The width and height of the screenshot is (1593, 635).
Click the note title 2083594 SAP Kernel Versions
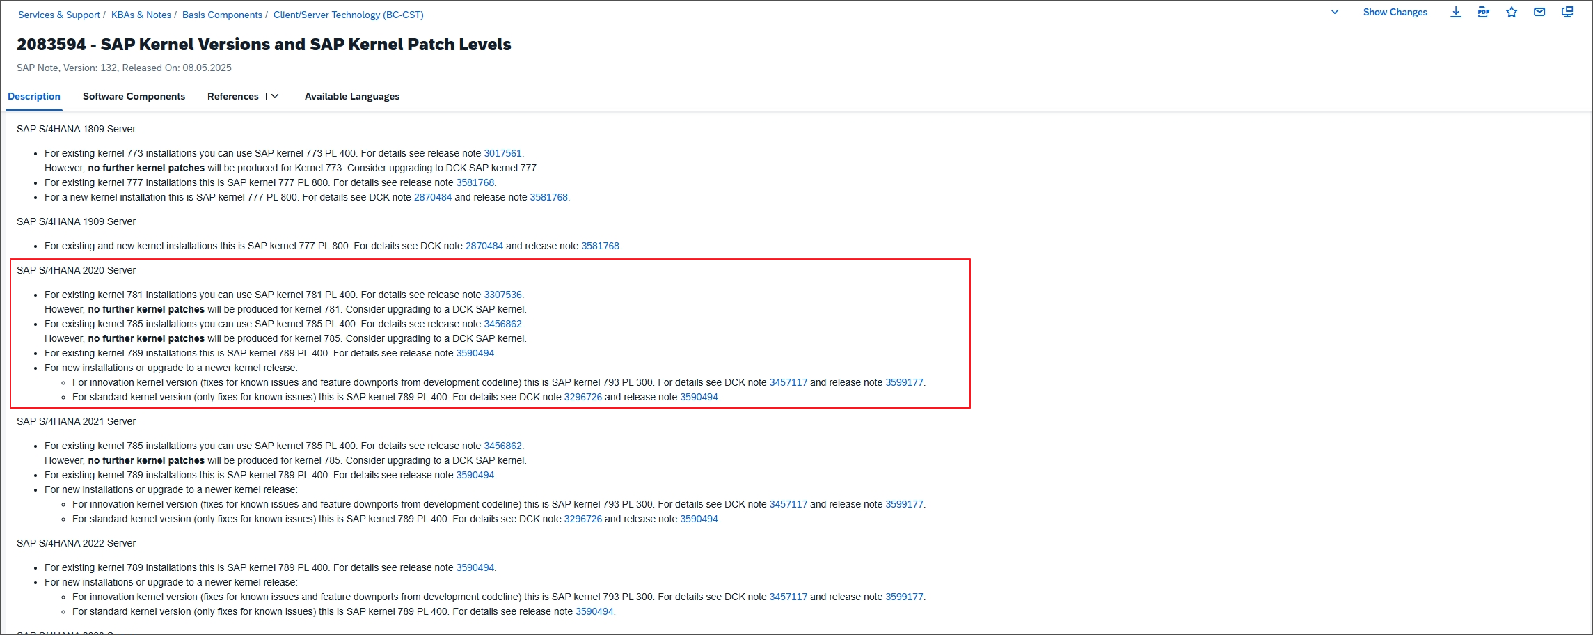264,45
